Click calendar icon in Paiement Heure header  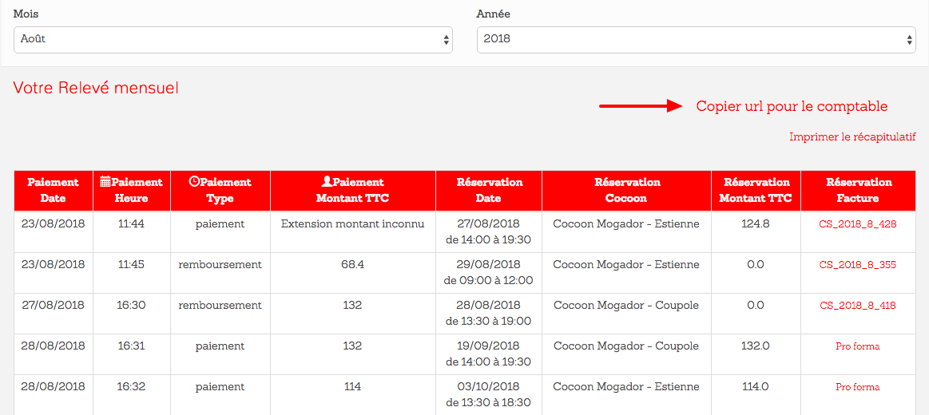point(105,182)
